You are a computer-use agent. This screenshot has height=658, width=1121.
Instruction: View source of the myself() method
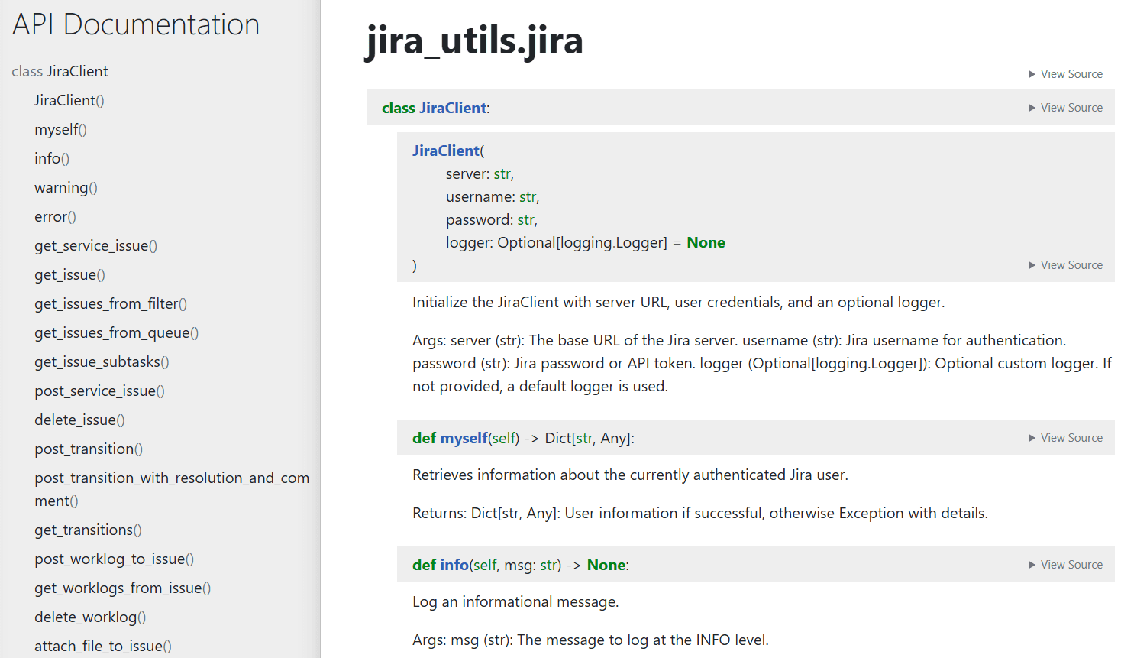(1065, 437)
